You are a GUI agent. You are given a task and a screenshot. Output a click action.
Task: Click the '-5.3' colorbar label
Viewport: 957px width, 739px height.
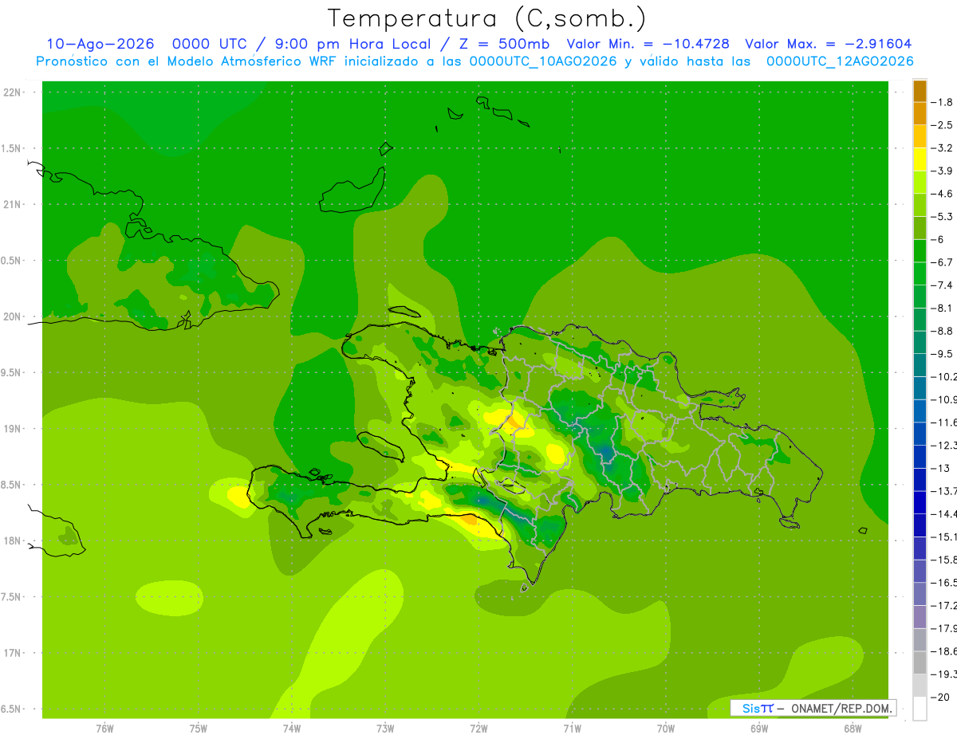click(x=942, y=217)
